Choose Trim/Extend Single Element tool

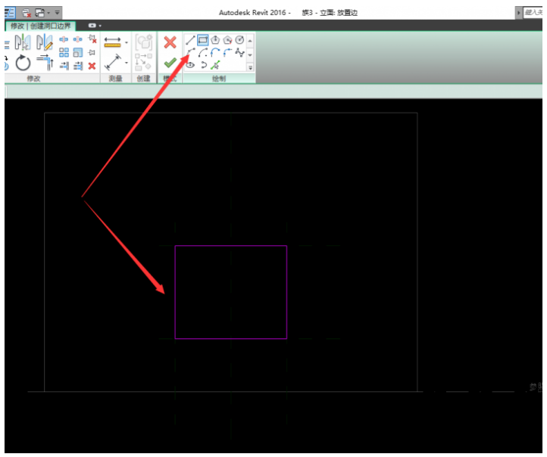64,66
